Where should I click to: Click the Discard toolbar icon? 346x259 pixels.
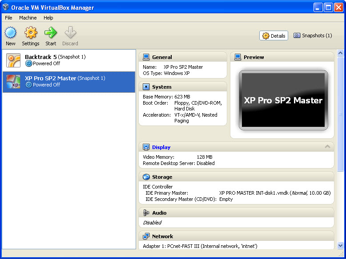click(70, 33)
